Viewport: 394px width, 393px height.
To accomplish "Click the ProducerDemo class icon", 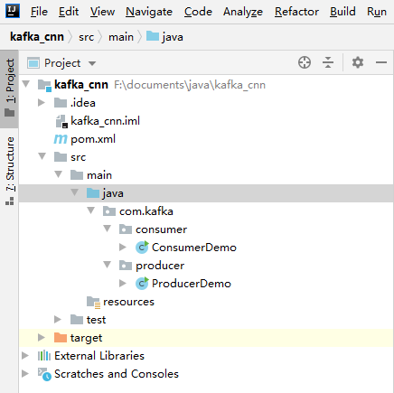I will [142, 284].
